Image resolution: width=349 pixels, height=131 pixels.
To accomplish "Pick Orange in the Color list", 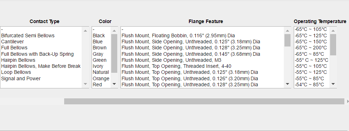I will [x=101, y=78].
